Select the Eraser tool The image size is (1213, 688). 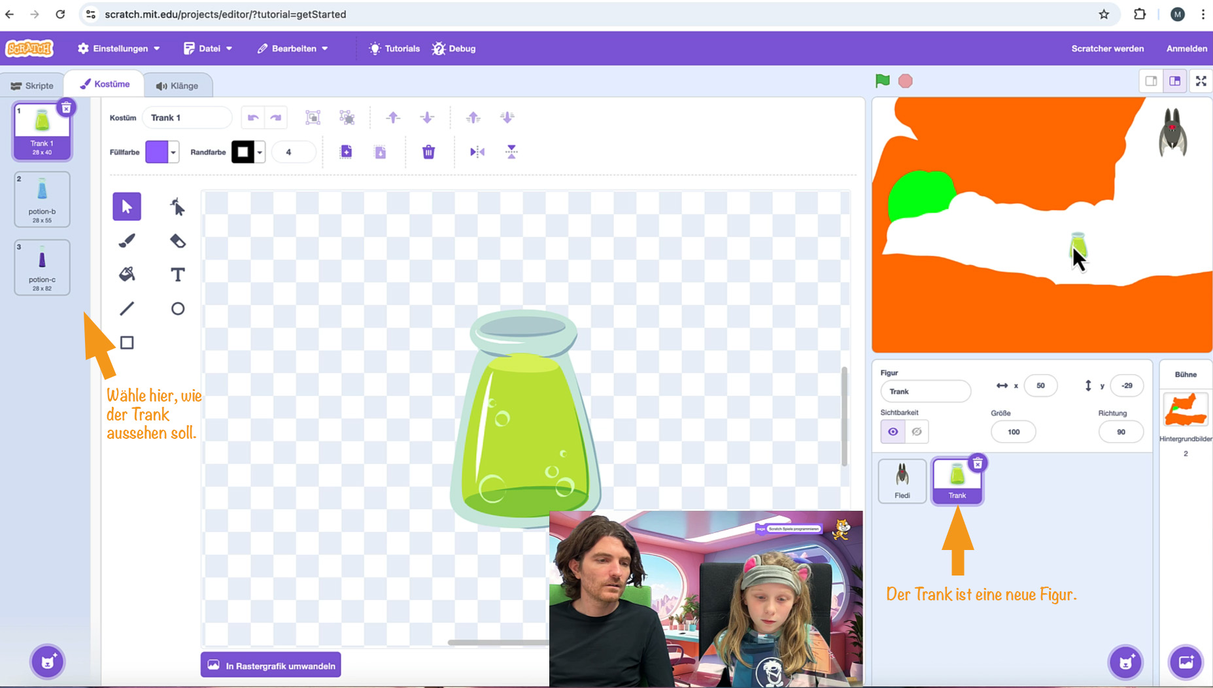click(177, 241)
